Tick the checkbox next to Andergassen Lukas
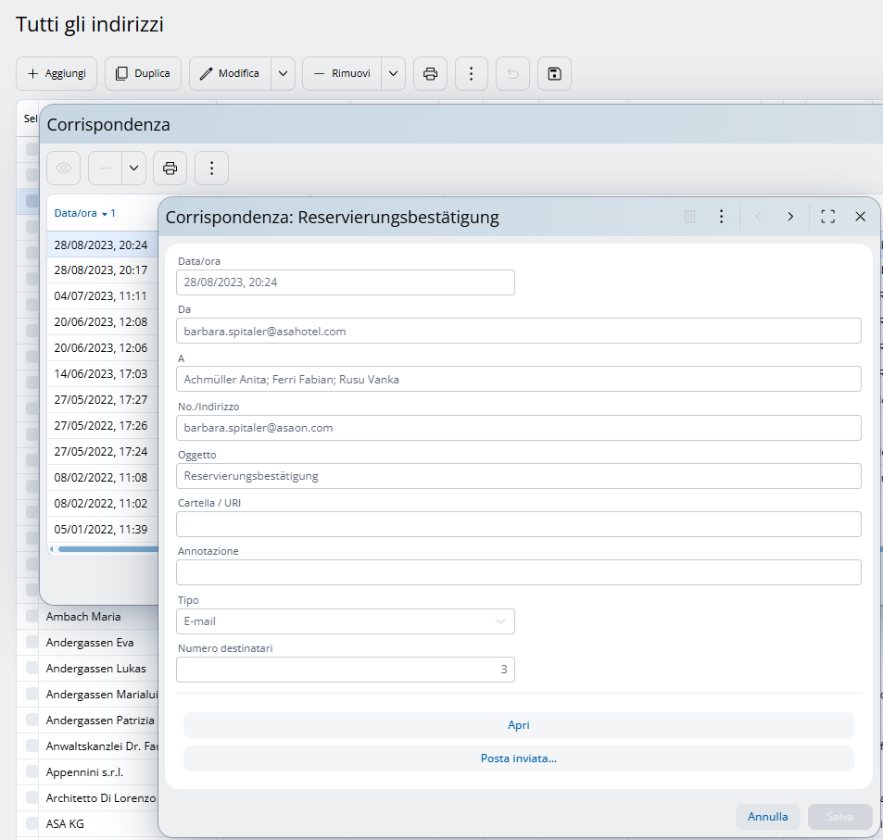The width and height of the screenshot is (883, 840). click(32, 669)
